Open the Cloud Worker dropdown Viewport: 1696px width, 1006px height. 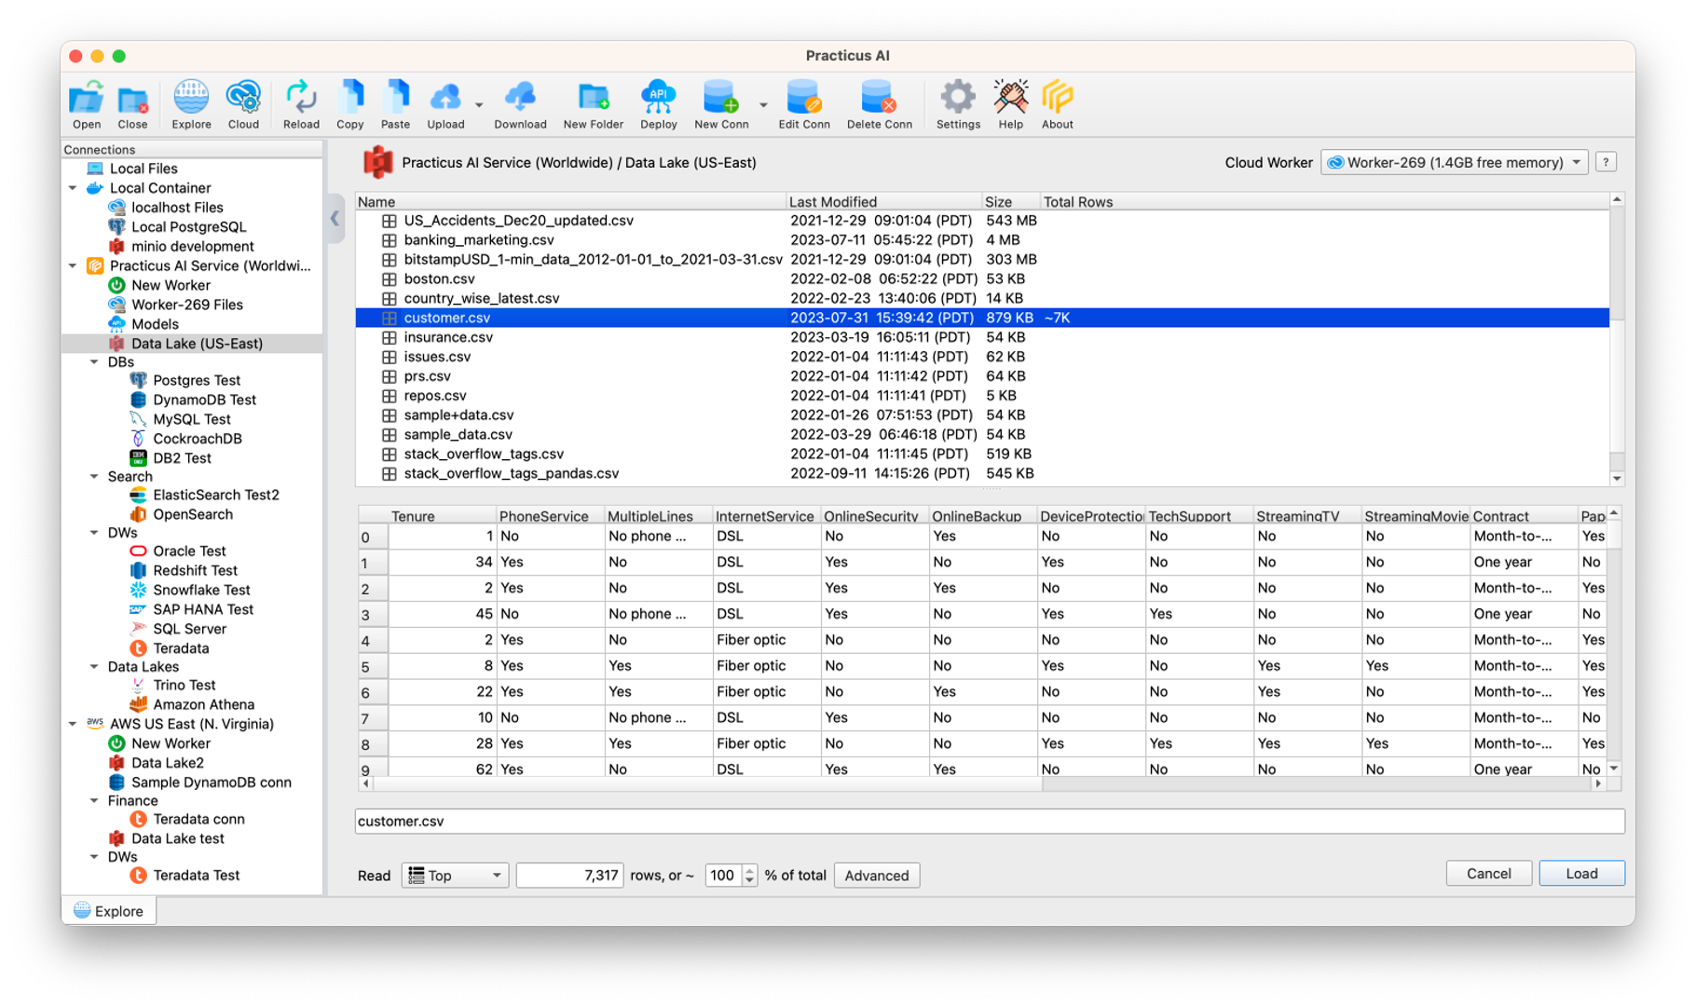pos(1454,162)
